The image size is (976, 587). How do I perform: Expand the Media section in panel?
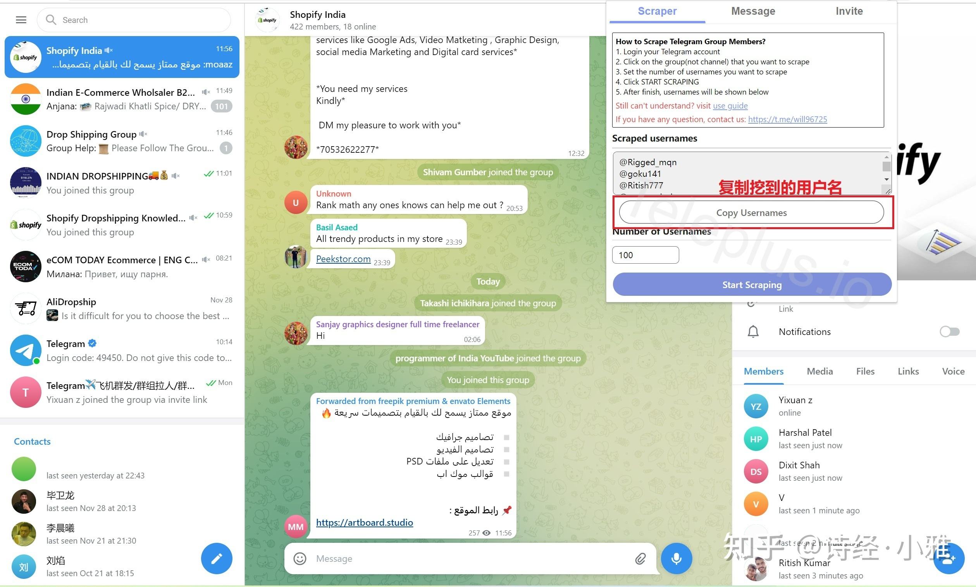[819, 371]
